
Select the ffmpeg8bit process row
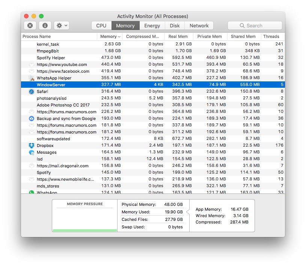coord(153,51)
